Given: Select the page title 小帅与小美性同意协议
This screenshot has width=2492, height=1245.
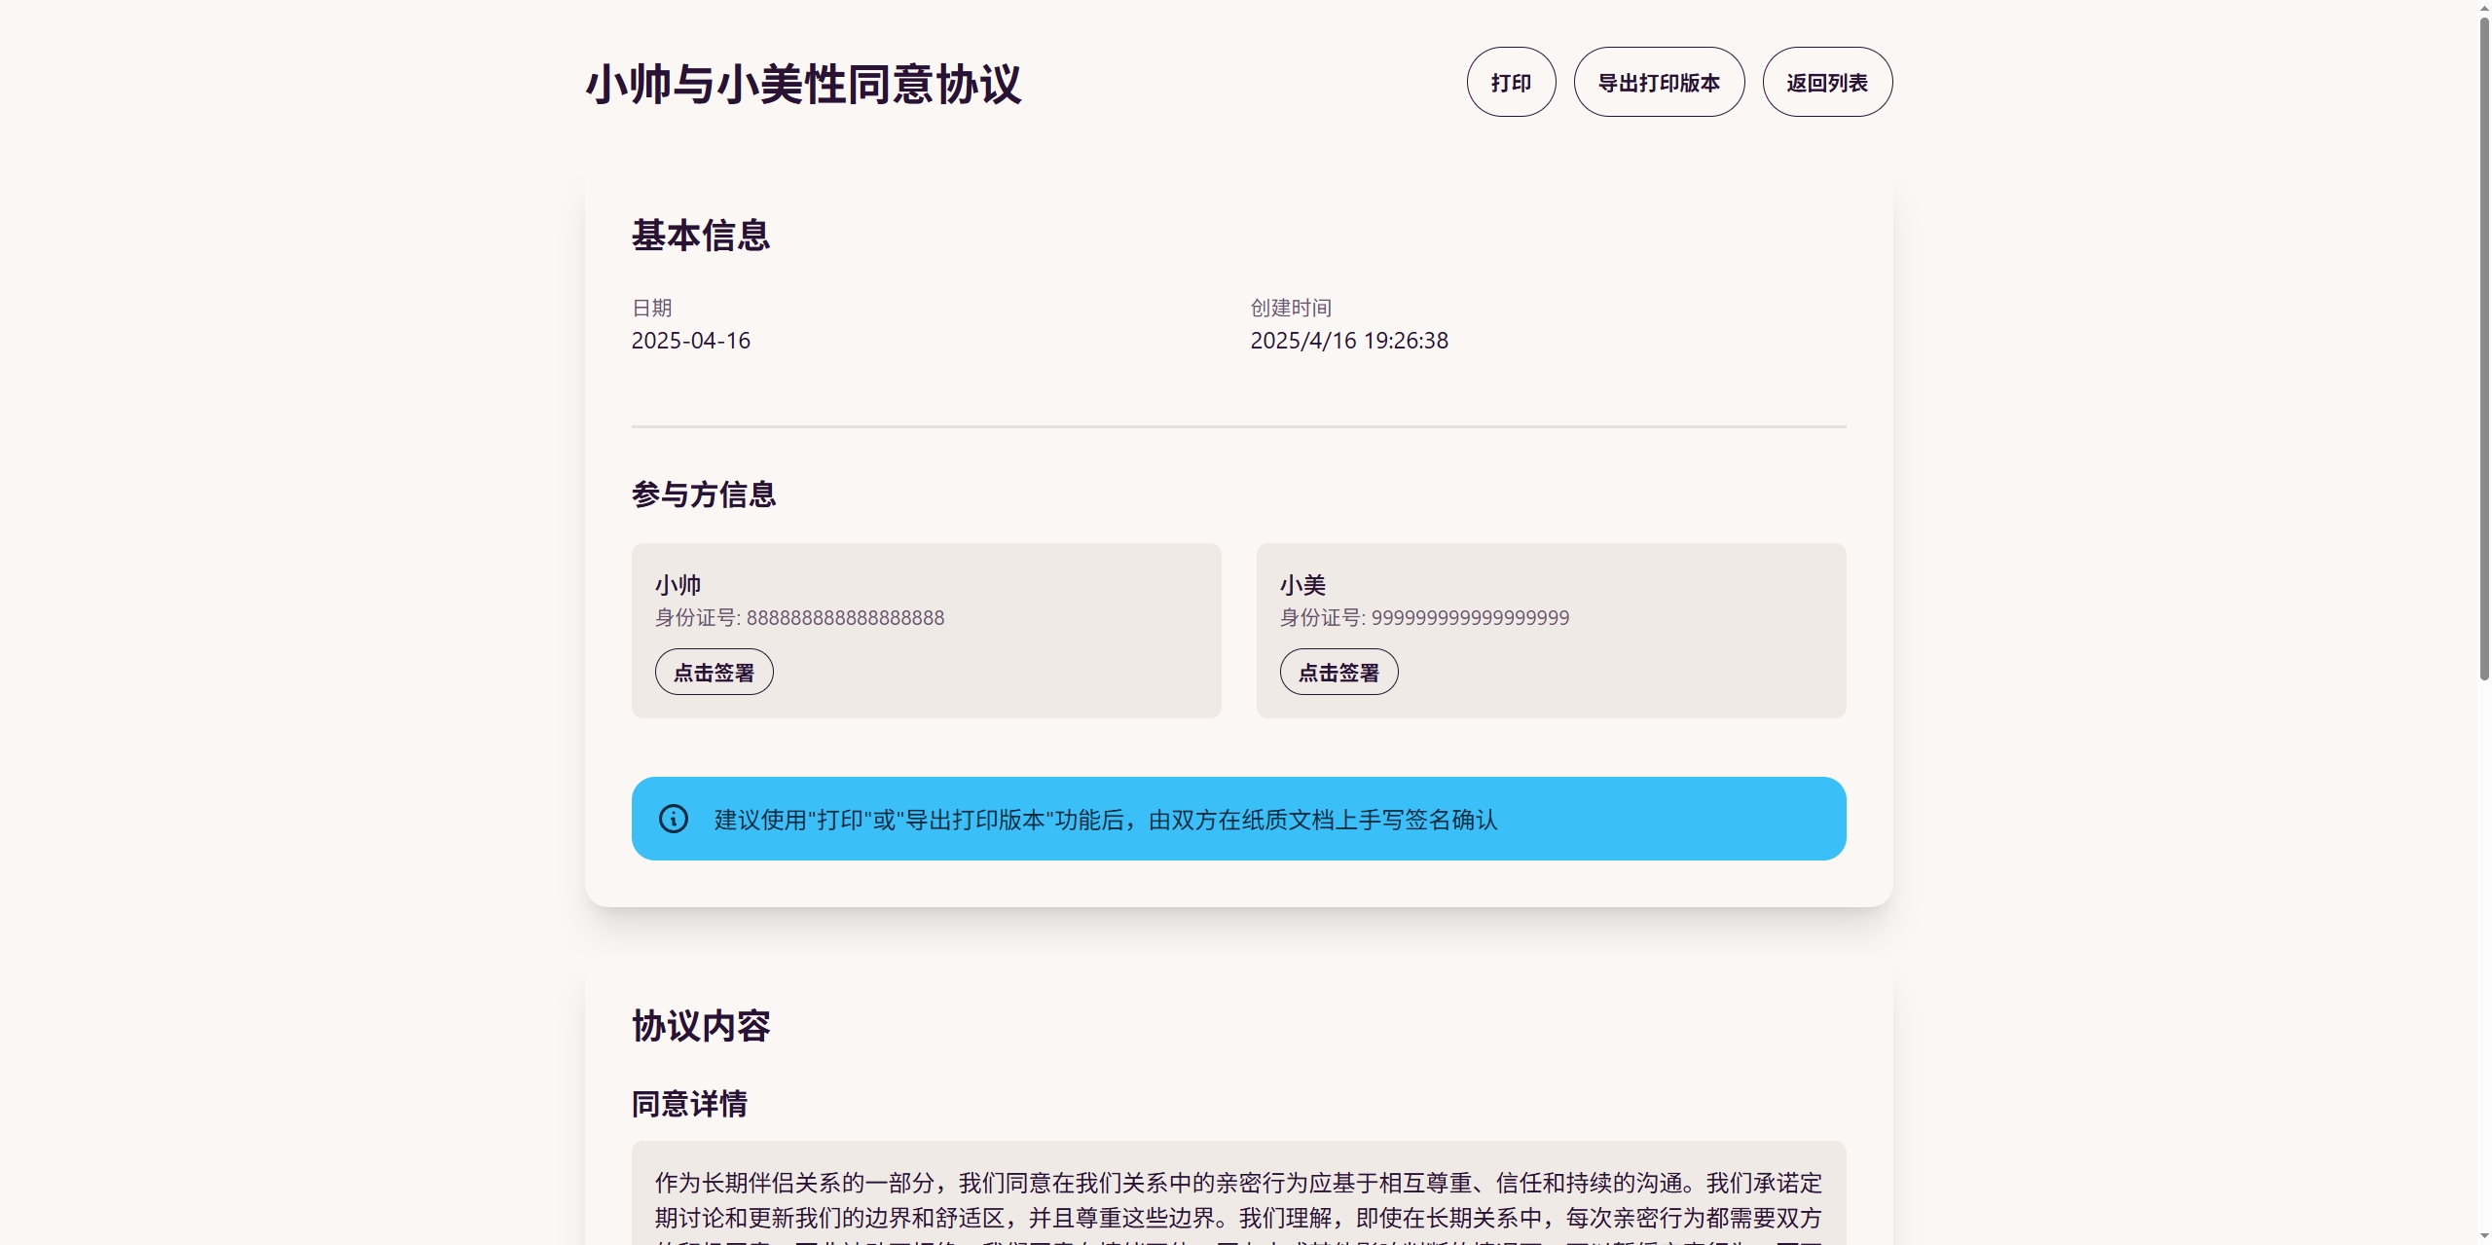Looking at the screenshot, I should [x=803, y=84].
